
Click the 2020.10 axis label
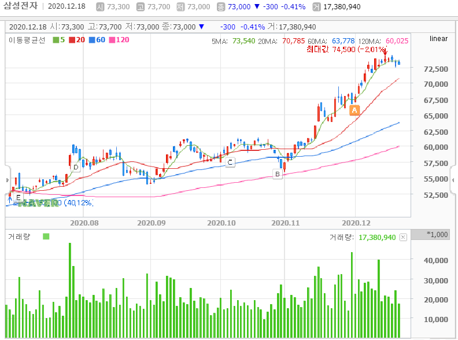tap(221, 223)
